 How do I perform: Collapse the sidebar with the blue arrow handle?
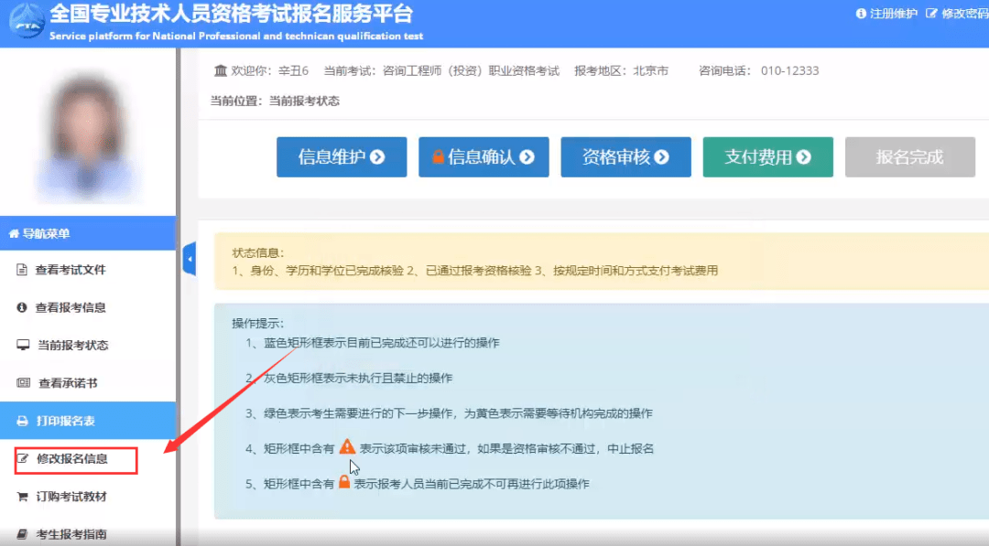[x=190, y=259]
